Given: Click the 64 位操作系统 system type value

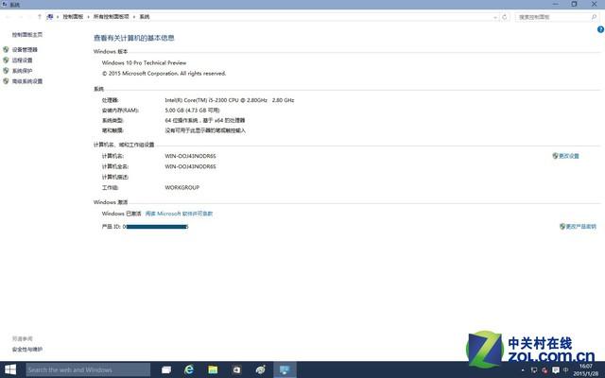Looking at the screenshot, I should (x=205, y=120).
